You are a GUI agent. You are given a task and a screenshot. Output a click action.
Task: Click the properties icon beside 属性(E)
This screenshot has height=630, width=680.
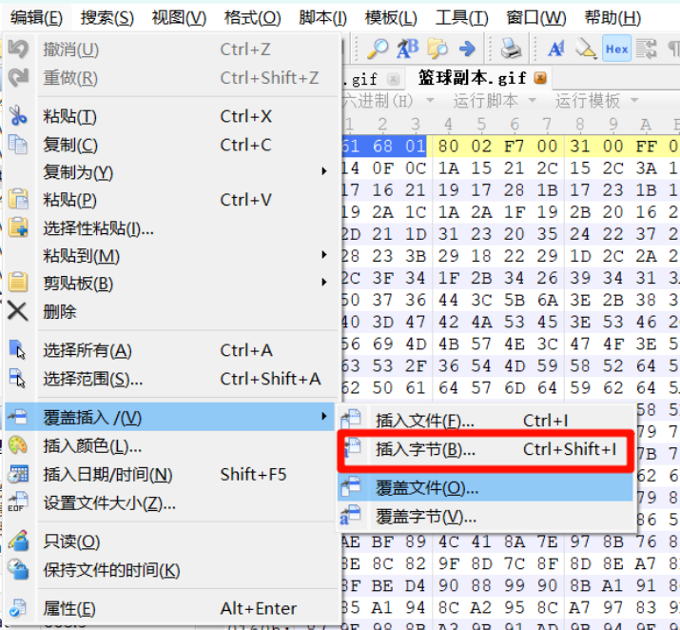(18, 608)
